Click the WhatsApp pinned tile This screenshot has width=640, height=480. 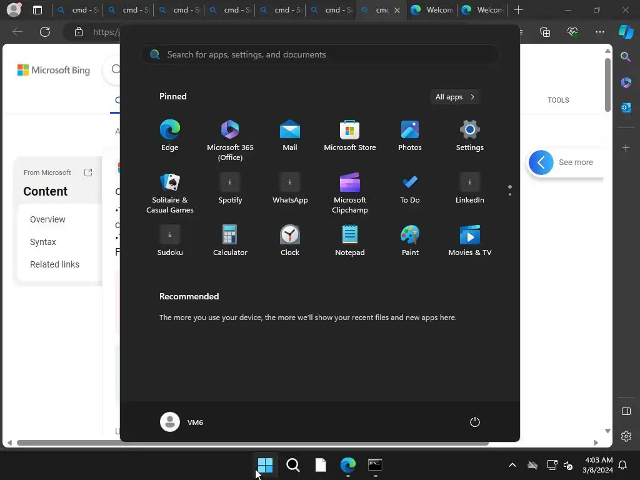coord(290,189)
